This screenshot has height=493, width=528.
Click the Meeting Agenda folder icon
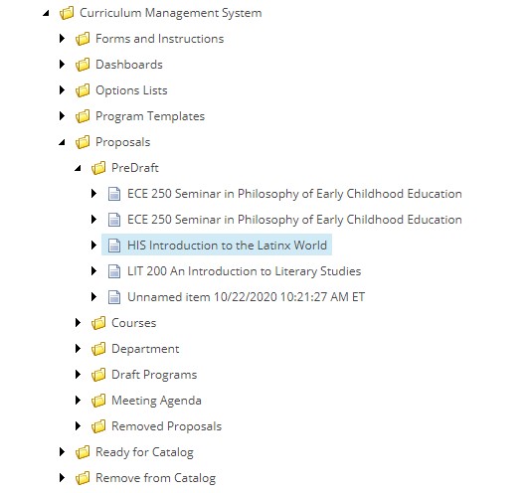pyautogui.click(x=98, y=401)
